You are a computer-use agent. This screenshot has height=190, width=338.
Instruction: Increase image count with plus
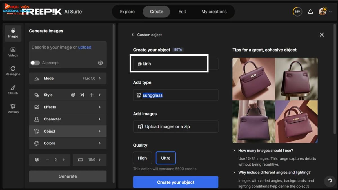64,160
